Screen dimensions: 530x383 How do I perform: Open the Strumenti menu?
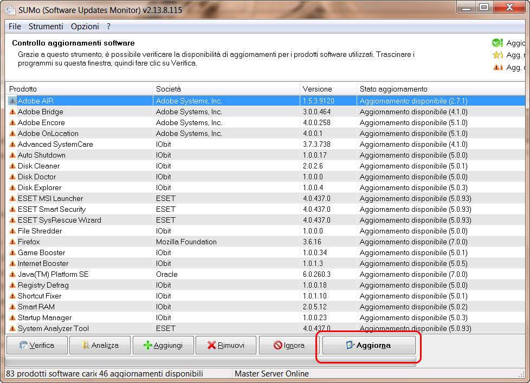(46, 27)
